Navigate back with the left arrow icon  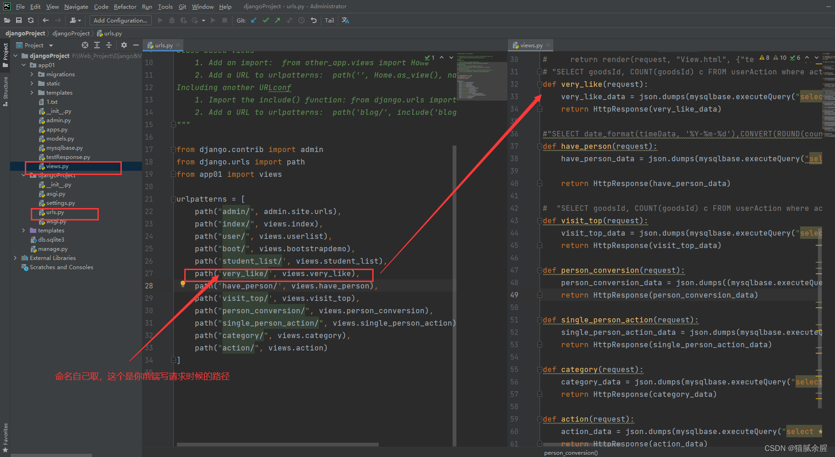click(x=45, y=20)
